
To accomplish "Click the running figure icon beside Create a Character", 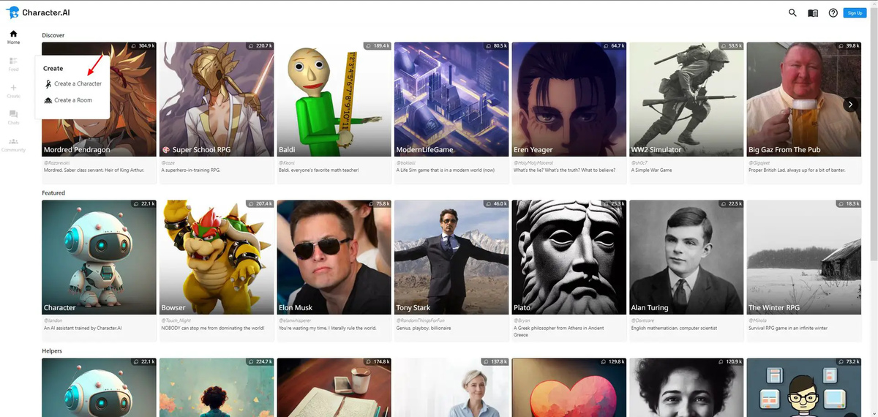I will 48,83.
